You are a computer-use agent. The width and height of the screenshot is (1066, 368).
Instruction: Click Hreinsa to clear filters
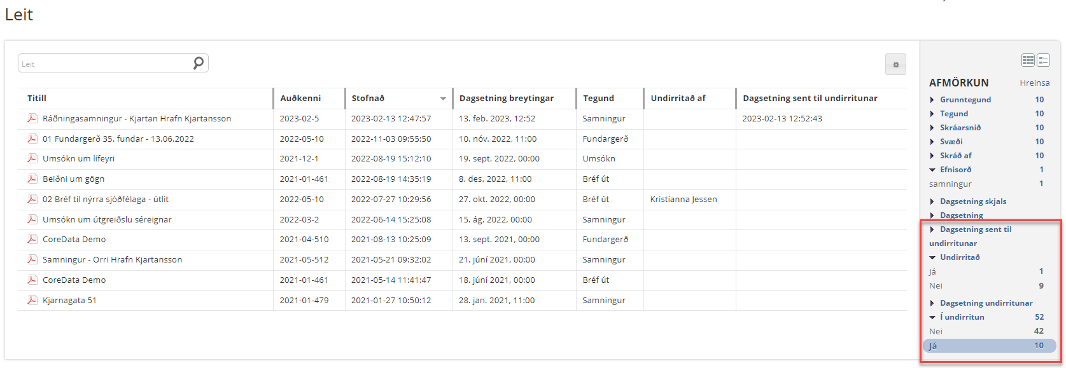[1034, 83]
